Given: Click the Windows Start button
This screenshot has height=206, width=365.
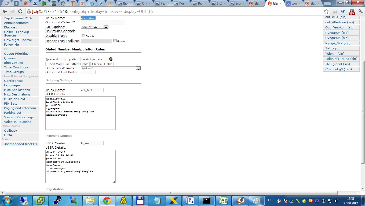Looking at the screenshot, I should pos(7,201).
